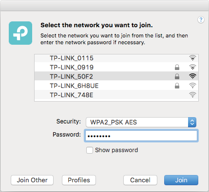Click the help question mark icon

coord(201,20)
